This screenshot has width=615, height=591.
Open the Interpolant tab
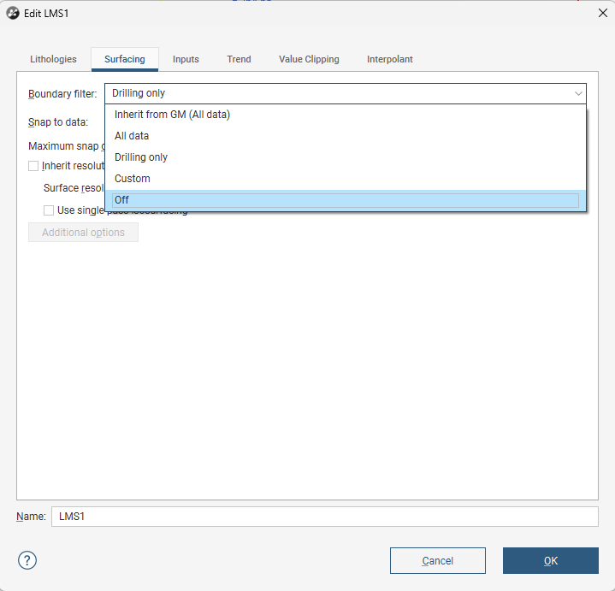(x=390, y=59)
